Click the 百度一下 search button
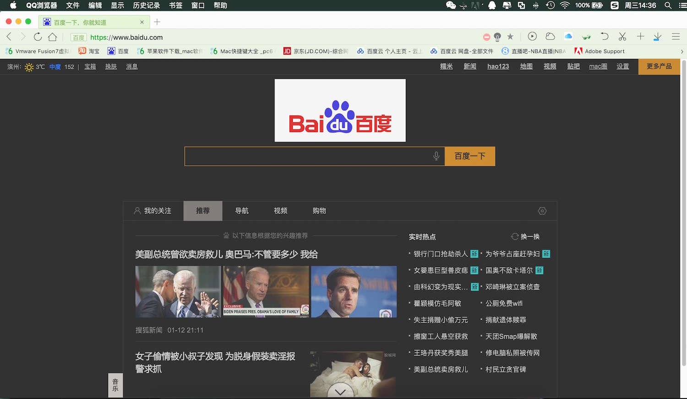This screenshot has height=399, width=687. (470, 156)
